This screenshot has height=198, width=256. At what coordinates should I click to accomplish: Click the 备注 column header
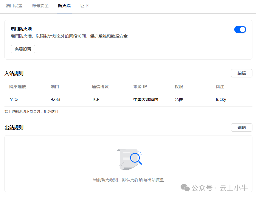point(220,87)
